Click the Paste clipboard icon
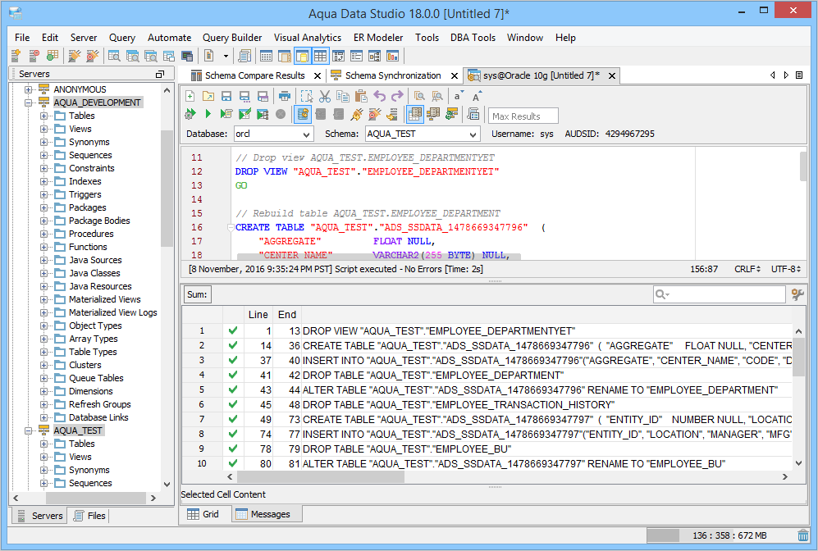Image resolution: width=818 pixels, height=551 pixels. [360, 96]
